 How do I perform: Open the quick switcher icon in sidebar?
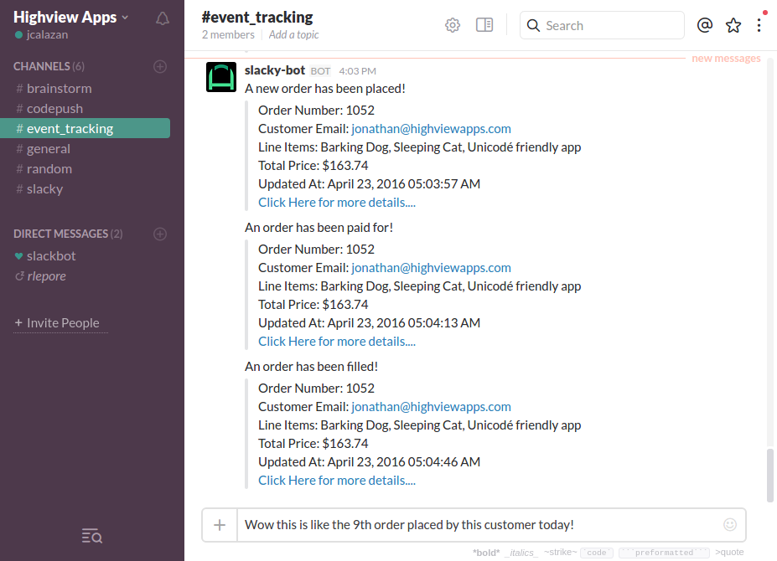[92, 536]
